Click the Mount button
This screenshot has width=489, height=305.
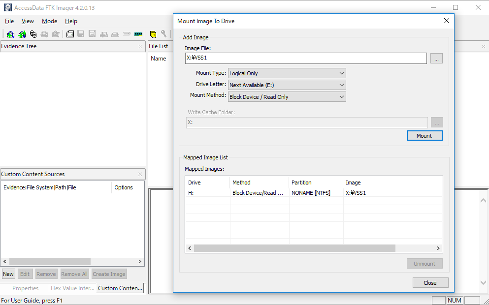pos(424,135)
